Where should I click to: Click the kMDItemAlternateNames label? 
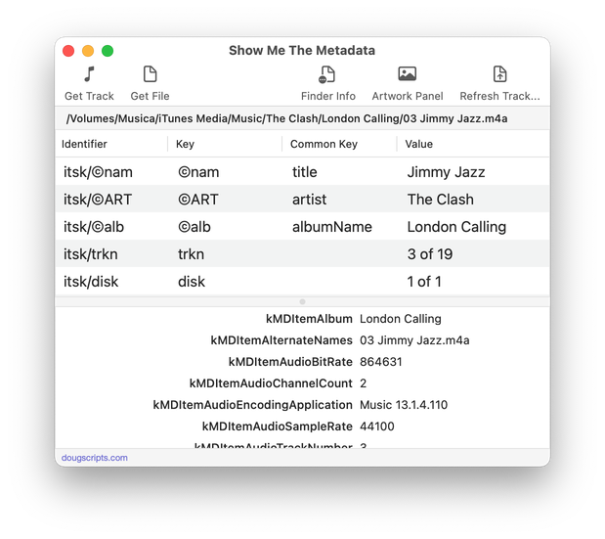tap(281, 340)
